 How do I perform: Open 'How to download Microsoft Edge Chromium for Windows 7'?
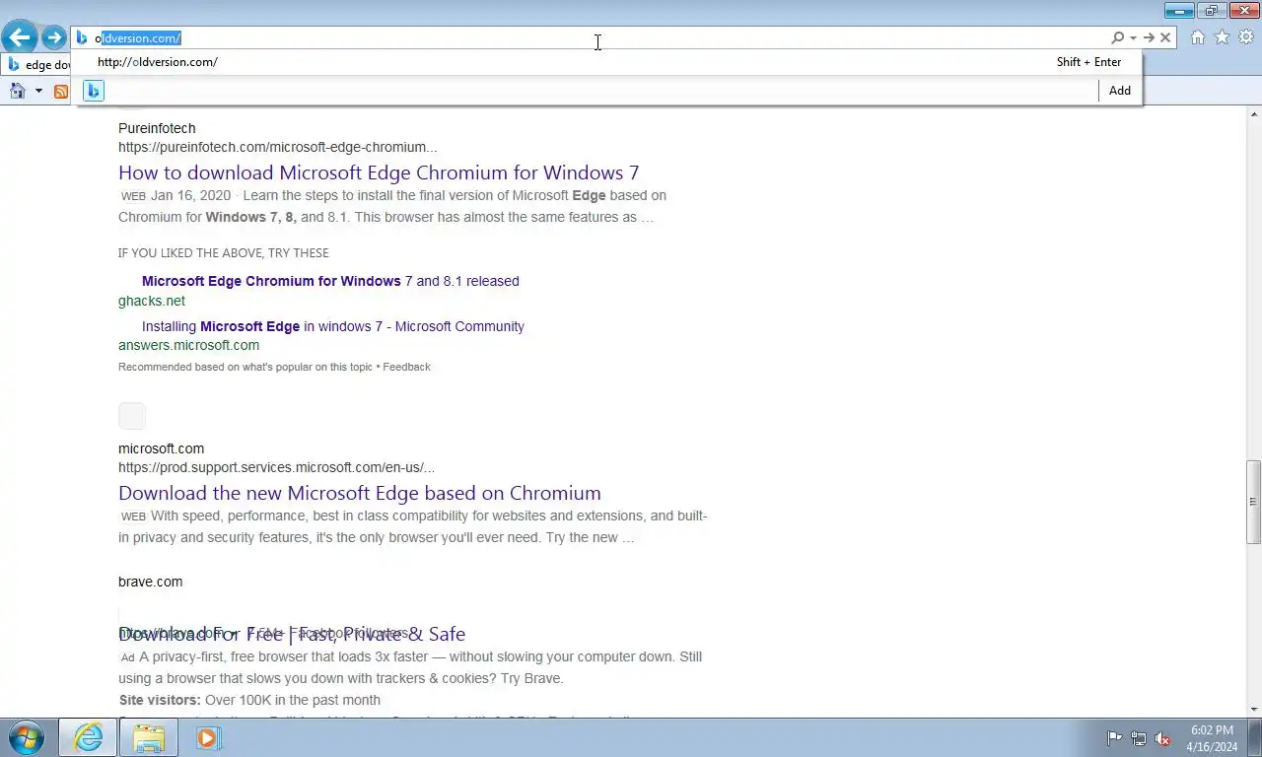[379, 172]
